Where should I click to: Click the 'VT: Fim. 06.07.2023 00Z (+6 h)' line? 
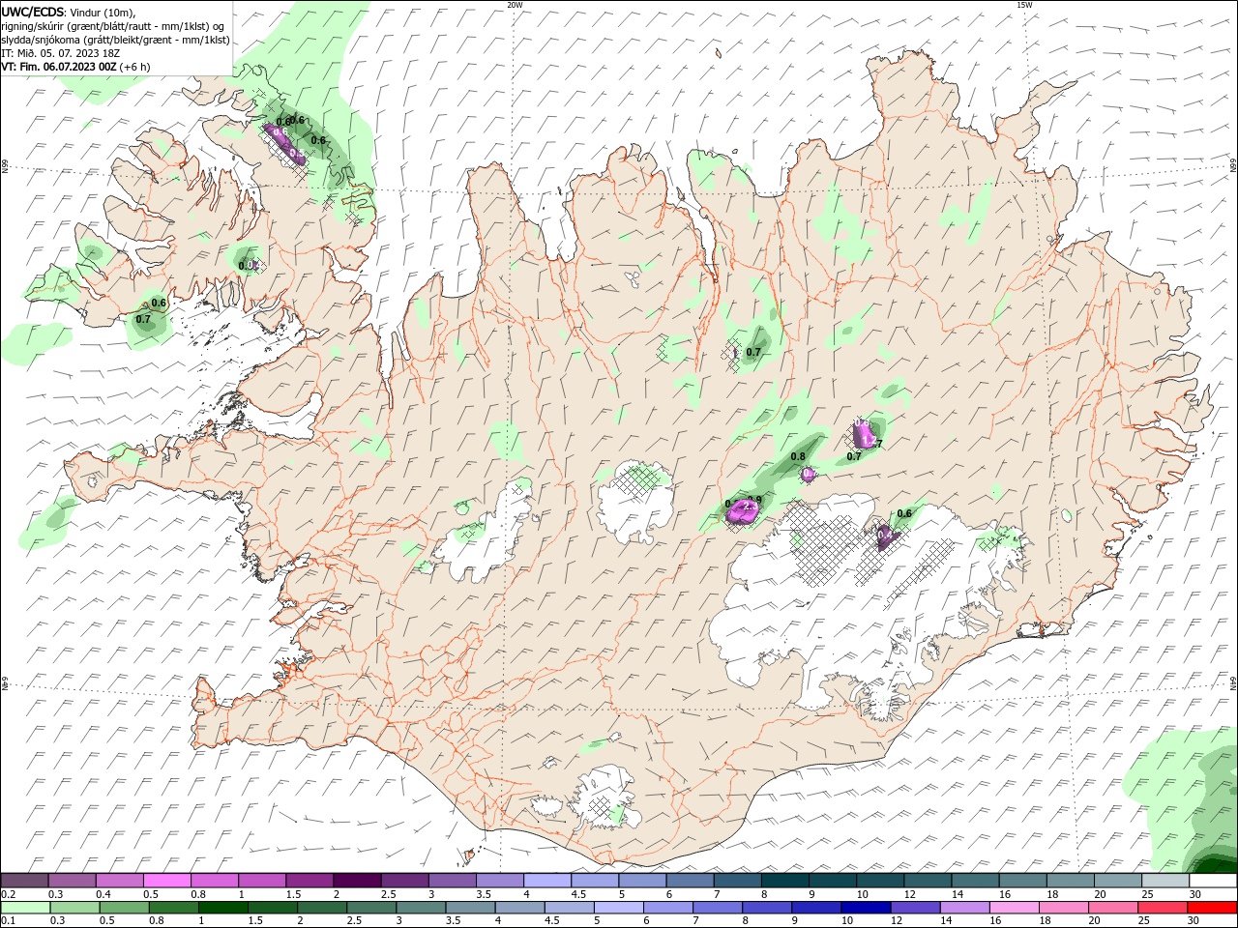point(75,67)
